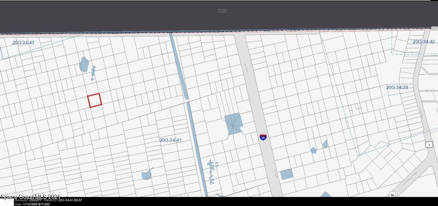
Task: Click the 5A road marker
Action: pyautogui.click(x=392, y=195)
